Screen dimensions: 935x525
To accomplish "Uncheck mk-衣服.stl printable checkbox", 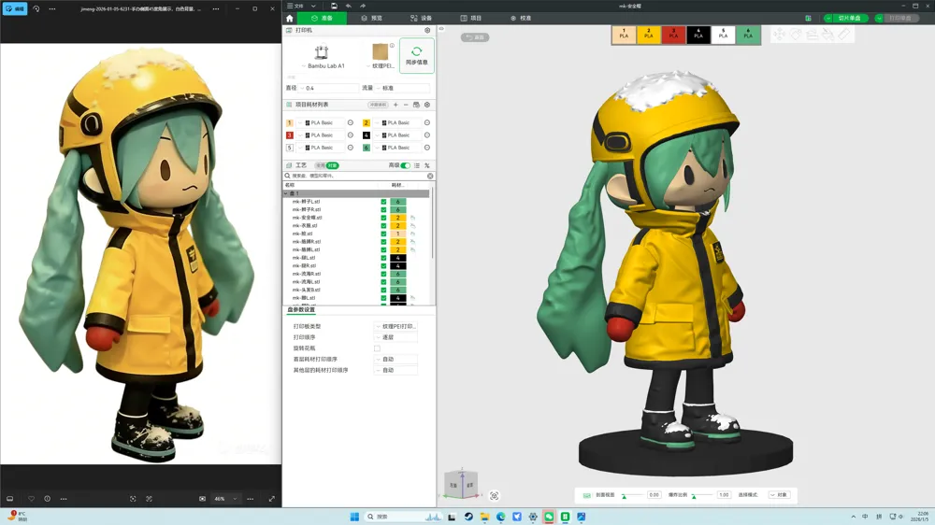I will point(383,226).
